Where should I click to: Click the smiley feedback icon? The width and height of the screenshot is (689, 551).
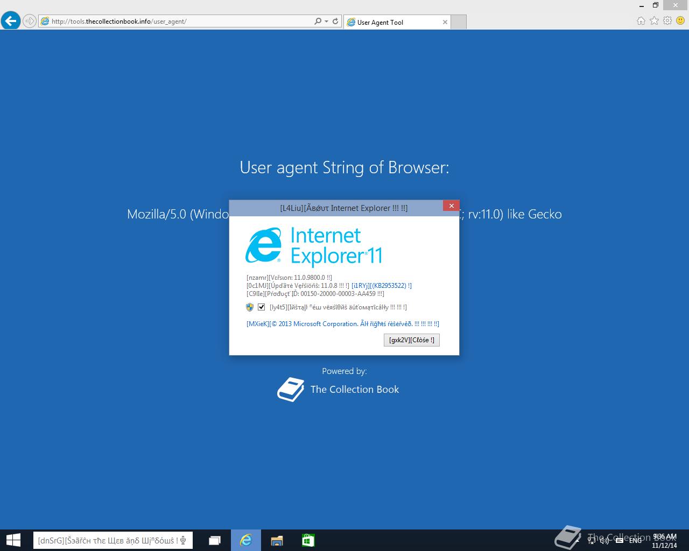[x=680, y=20]
